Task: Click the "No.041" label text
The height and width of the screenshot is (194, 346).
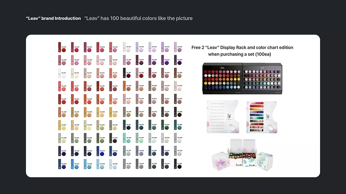Action: pyautogui.click(x=64, y=151)
